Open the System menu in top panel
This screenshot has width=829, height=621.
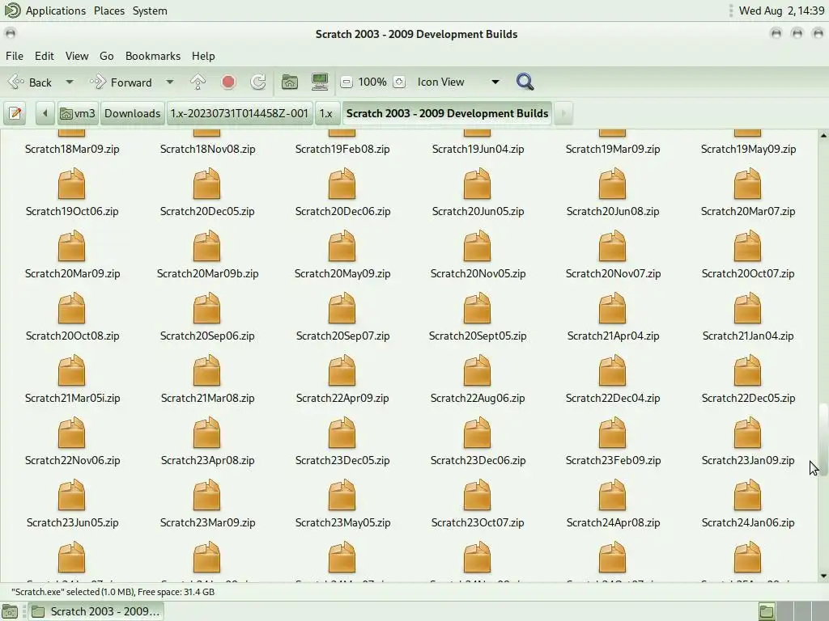[150, 11]
